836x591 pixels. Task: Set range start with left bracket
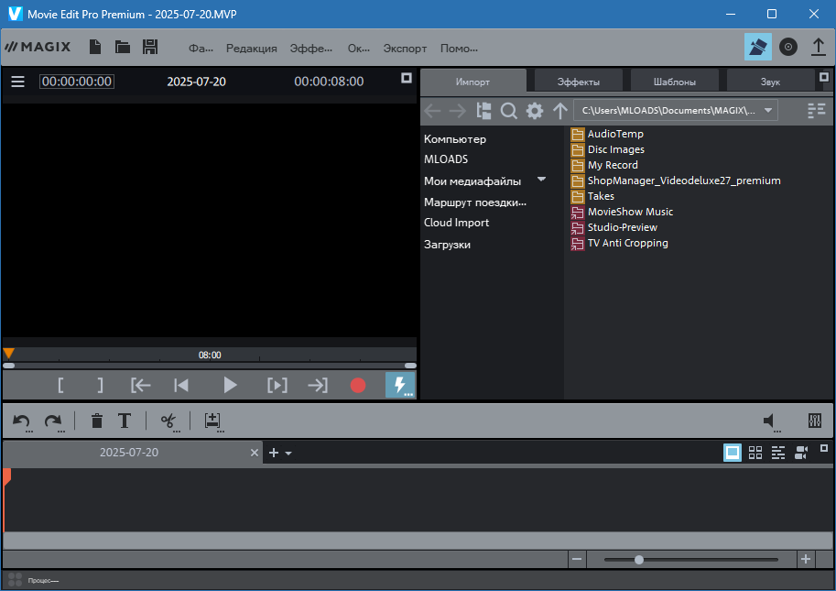pos(60,385)
